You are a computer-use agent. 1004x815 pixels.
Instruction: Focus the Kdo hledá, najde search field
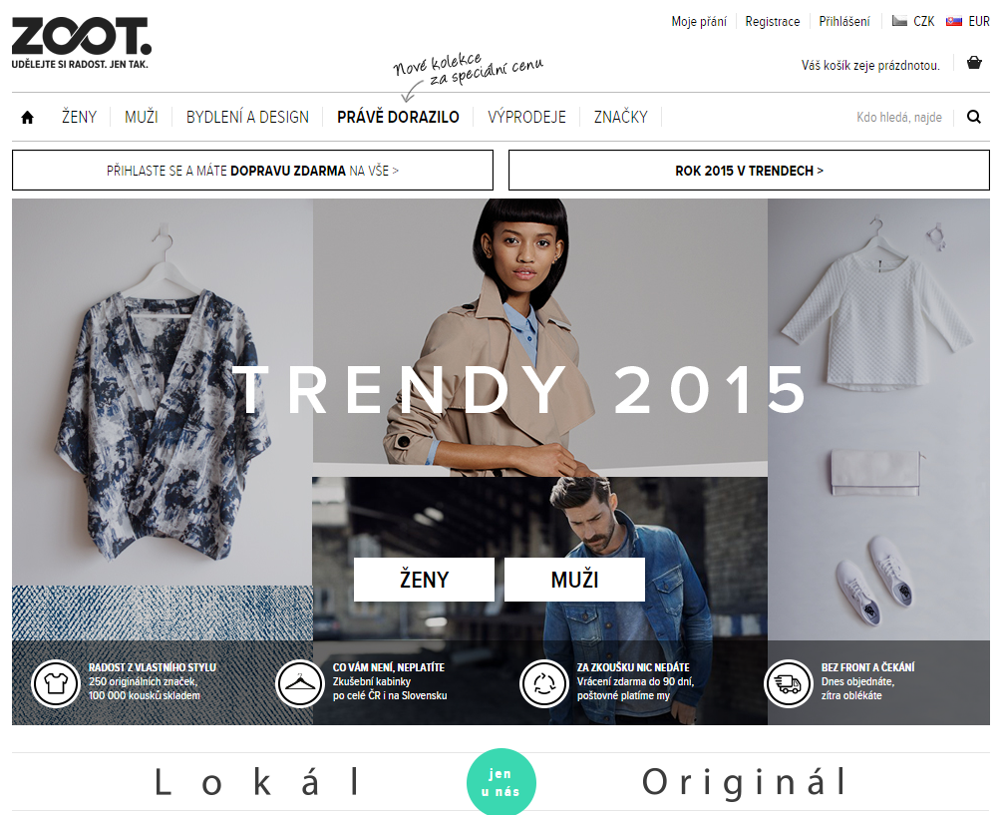point(899,118)
